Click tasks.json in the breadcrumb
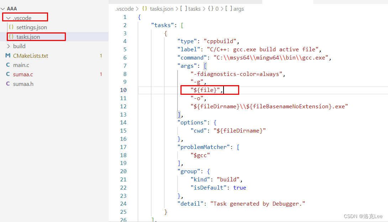 (162, 9)
